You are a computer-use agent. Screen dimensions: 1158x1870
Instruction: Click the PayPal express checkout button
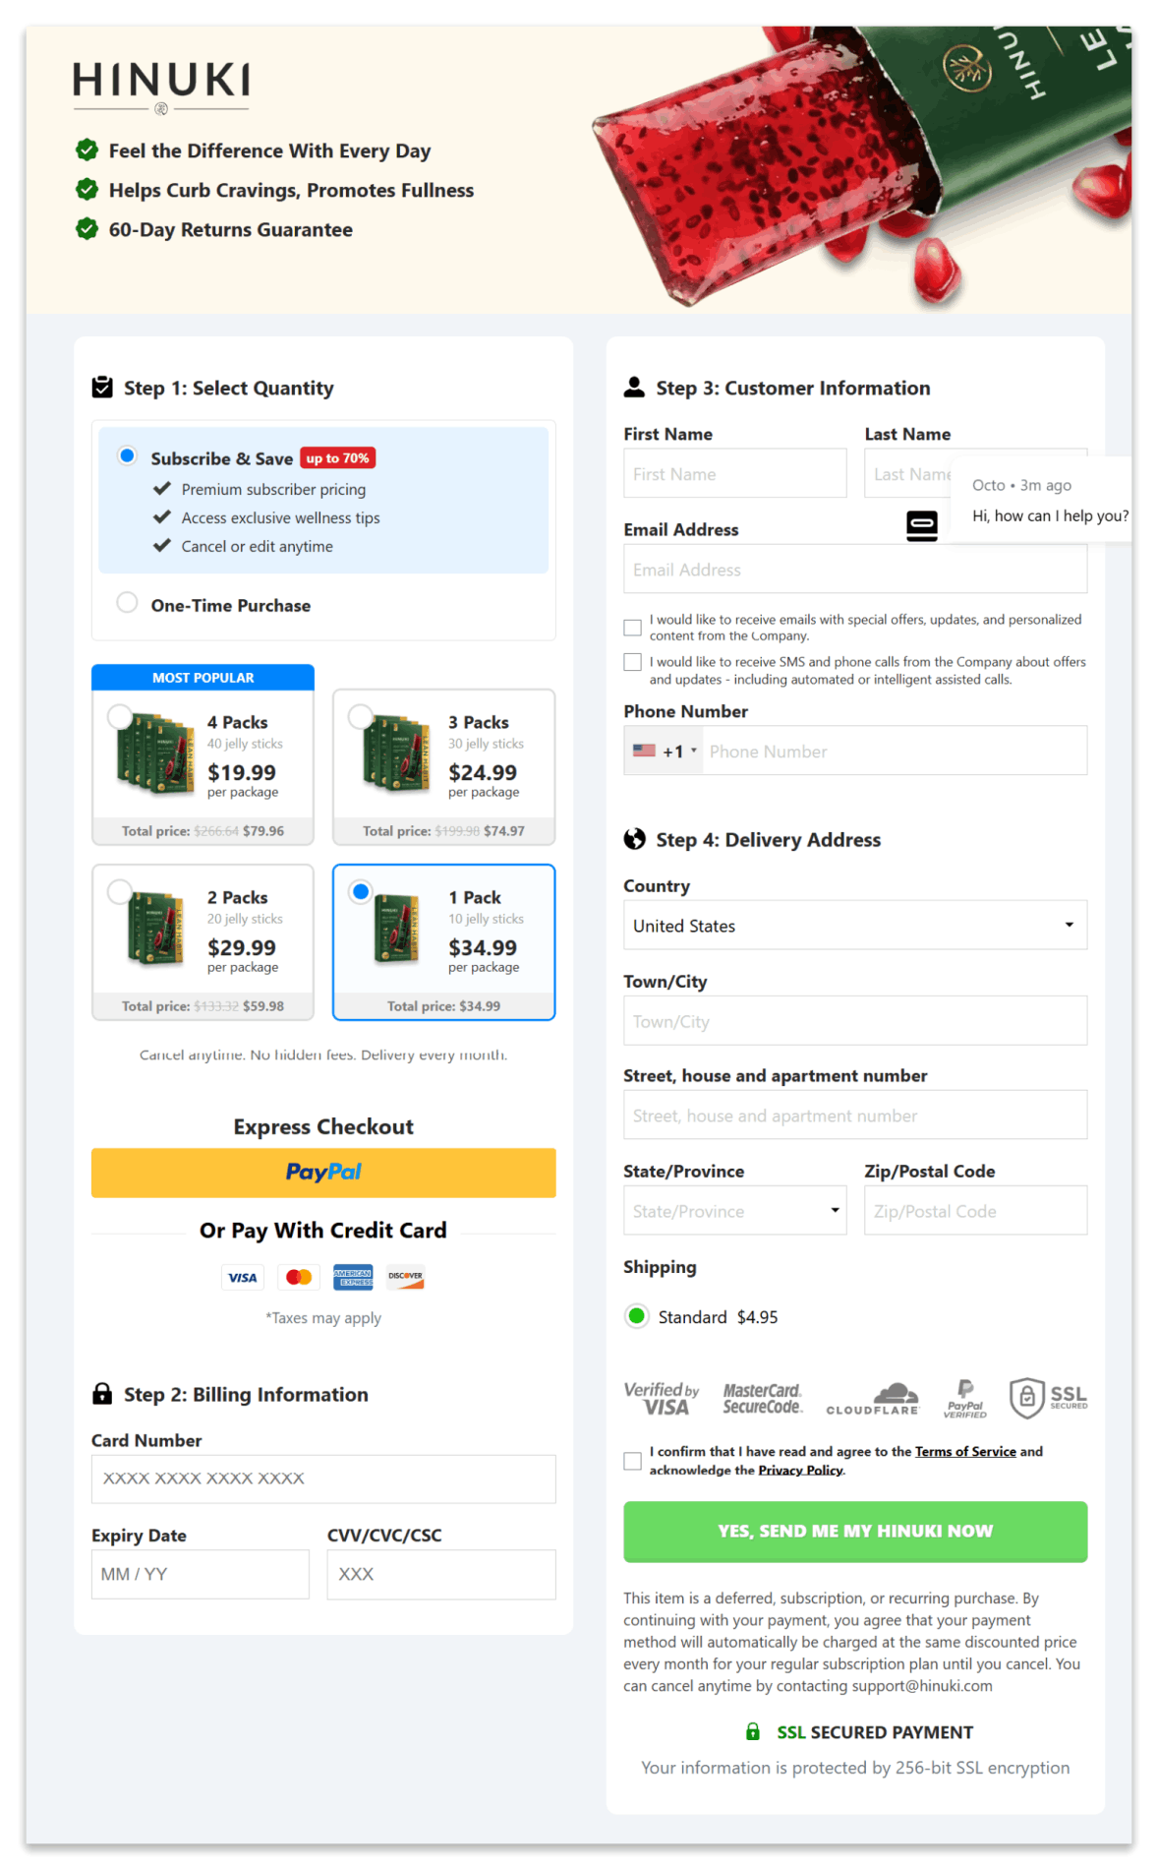pyautogui.click(x=323, y=1173)
